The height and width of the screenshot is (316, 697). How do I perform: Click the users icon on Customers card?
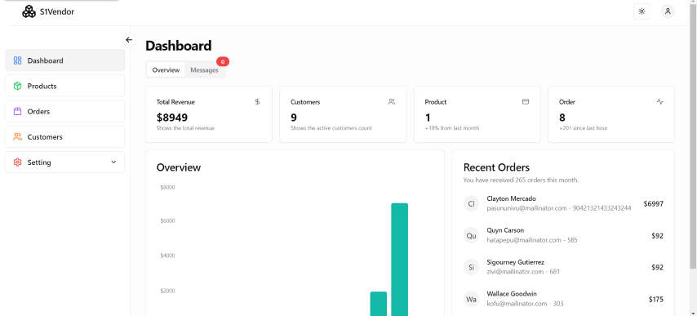392,102
